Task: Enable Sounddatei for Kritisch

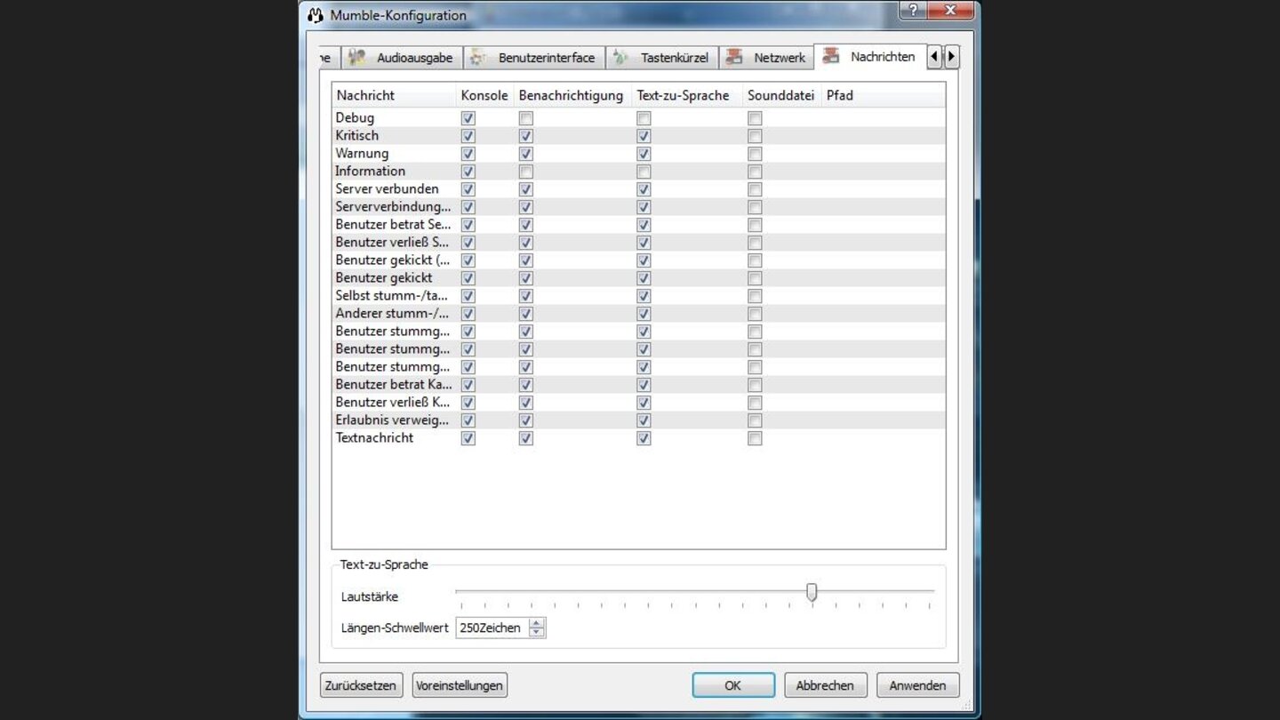Action: click(x=755, y=136)
